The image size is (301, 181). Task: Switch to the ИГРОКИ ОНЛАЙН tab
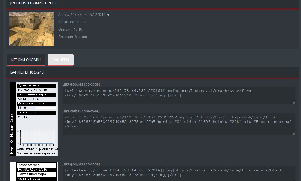pyautogui.click(x=26, y=60)
